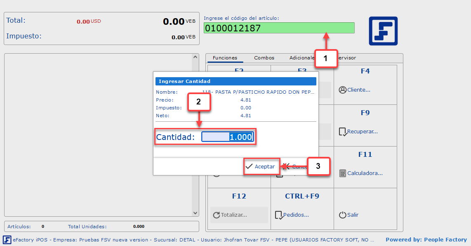Click the Impuesto value 0.00 in dialog
Screen dimensions: 471x246
[x=246, y=108]
